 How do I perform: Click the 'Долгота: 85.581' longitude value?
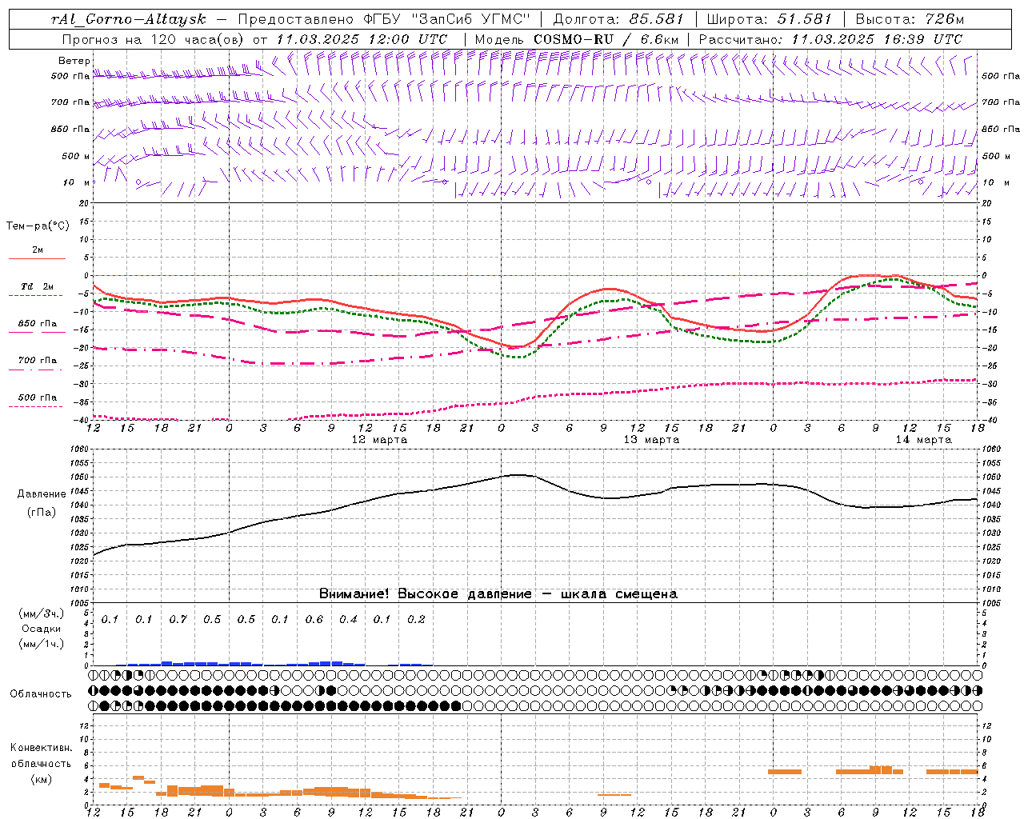(618, 19)
